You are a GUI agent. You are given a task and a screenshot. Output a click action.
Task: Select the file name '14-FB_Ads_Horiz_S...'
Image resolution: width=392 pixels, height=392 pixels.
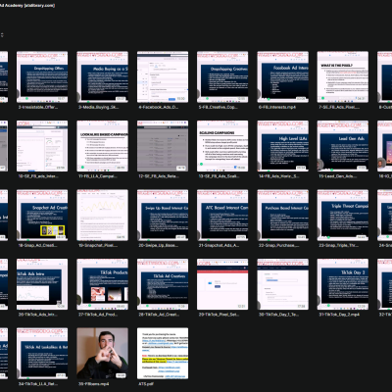[x=278, y=176]
